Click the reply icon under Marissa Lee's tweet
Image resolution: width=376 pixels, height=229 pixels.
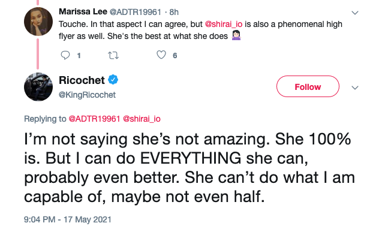[x=65, y=55]
